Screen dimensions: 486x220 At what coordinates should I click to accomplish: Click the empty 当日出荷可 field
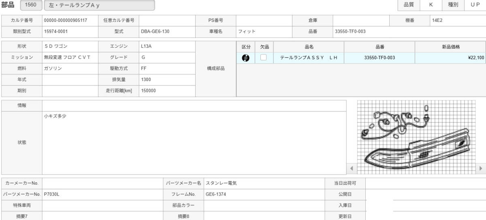426,183
